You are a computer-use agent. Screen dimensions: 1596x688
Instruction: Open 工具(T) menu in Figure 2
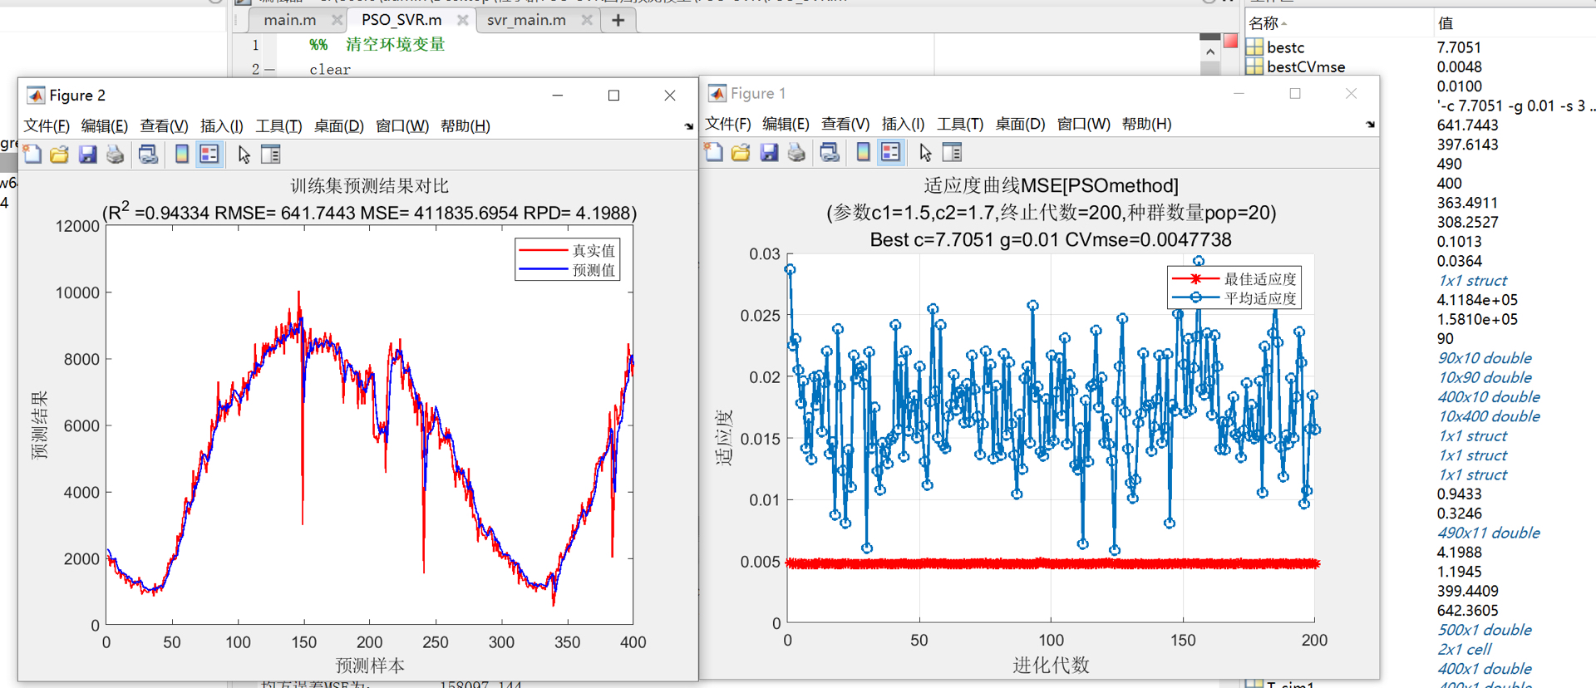(x=278, y=126)
